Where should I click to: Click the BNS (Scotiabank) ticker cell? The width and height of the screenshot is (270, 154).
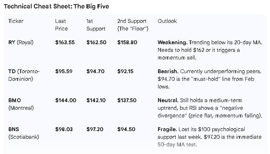coord(24,133)
